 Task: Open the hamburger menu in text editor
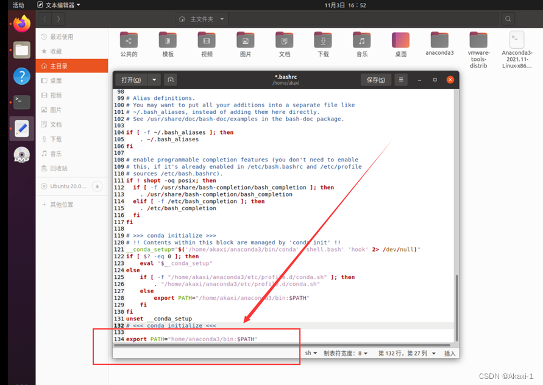[400, 80]
